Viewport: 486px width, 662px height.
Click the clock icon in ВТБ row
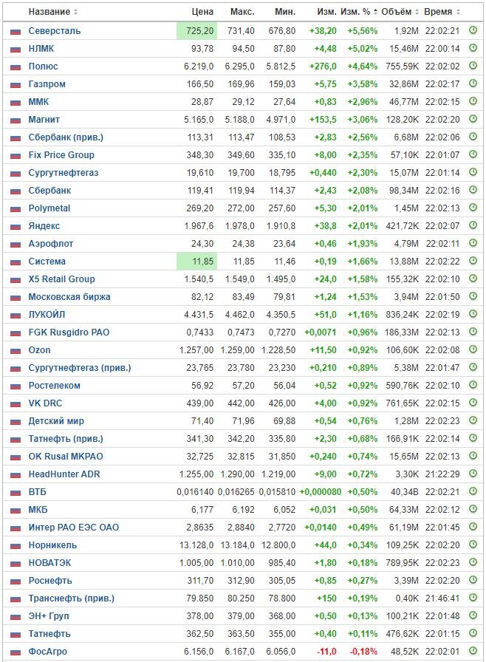(473, 491)
